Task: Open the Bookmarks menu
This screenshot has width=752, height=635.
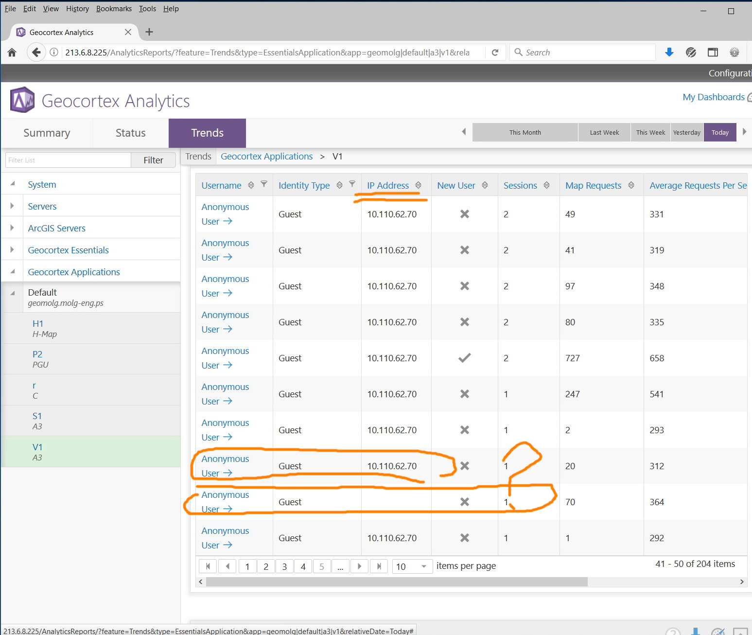Action: point(114,9)
